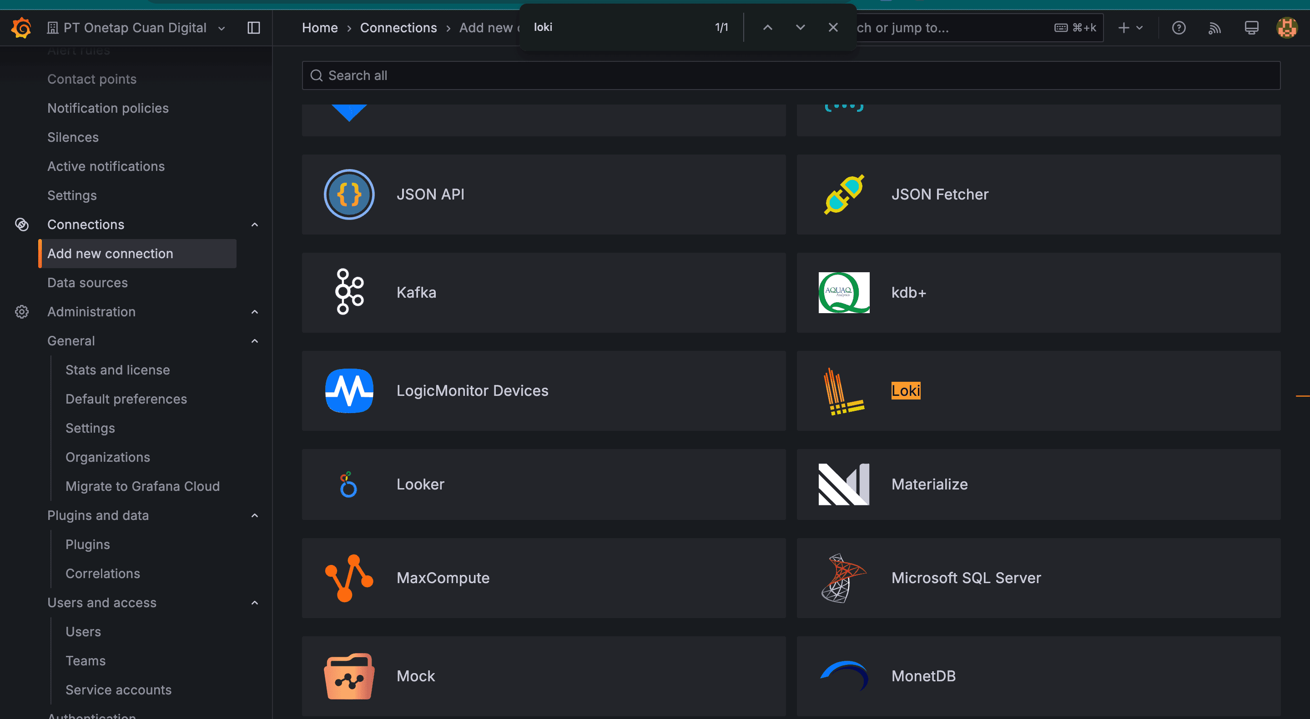The width and height of the screenshot is (1310, 719).
Task: Open Notification policies menu item
Action: pyautogui.click(x=108, y=108)
